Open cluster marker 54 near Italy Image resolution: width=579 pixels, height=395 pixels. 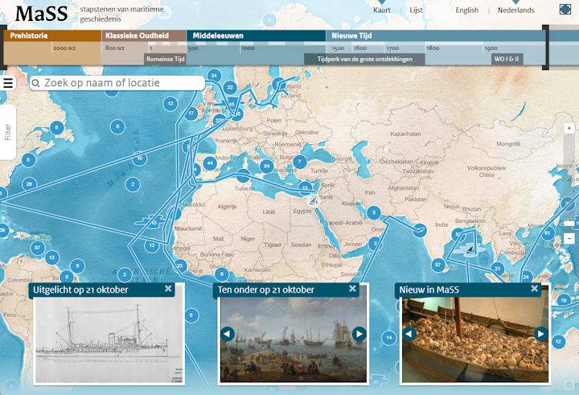pos(267,167)
